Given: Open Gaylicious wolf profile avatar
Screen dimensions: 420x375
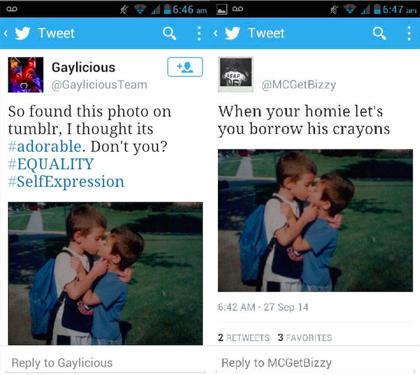Looking at the screenshot, I should click(x=26, y=75).
